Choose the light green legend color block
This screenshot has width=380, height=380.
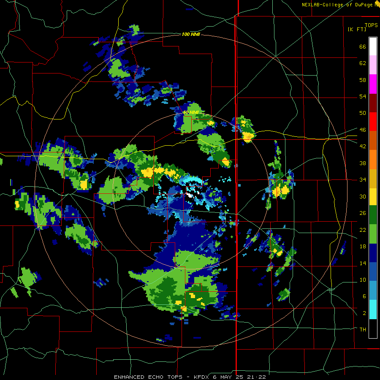[x=373, y=234]
